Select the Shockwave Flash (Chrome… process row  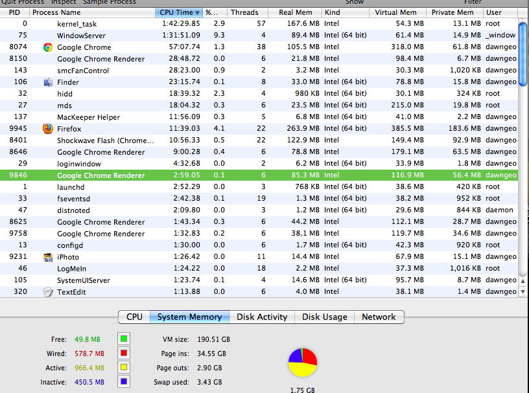(259, 140)
